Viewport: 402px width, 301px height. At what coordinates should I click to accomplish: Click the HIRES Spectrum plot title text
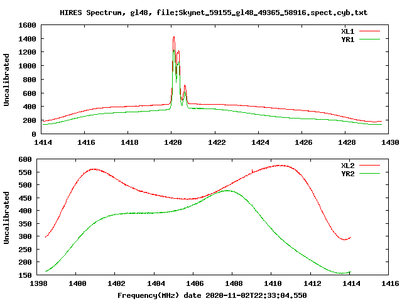[x=214, y=13]
